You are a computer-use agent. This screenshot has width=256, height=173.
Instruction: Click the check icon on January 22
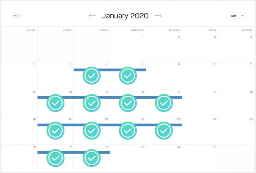click(x=128, y=130)
